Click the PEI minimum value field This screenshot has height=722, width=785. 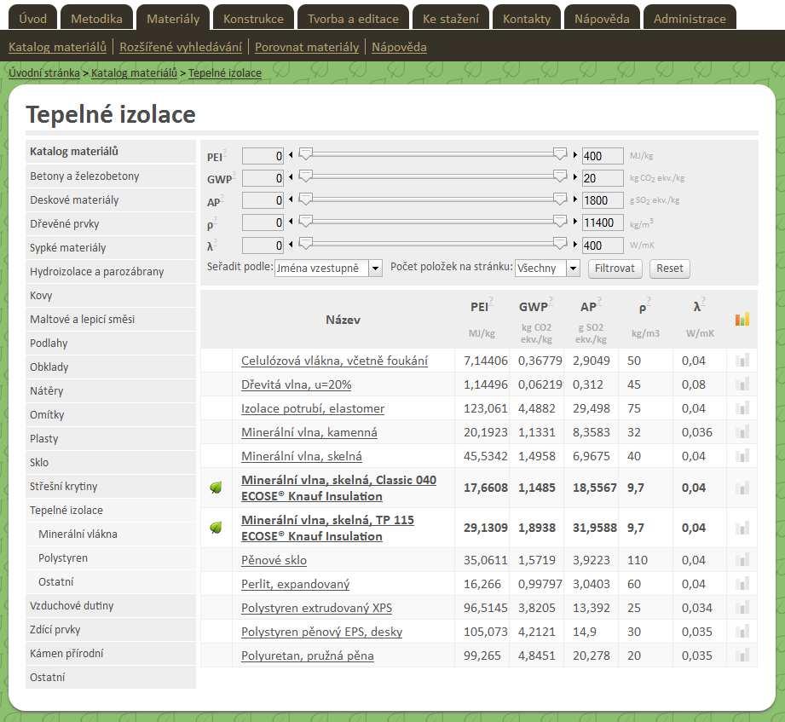263,156
